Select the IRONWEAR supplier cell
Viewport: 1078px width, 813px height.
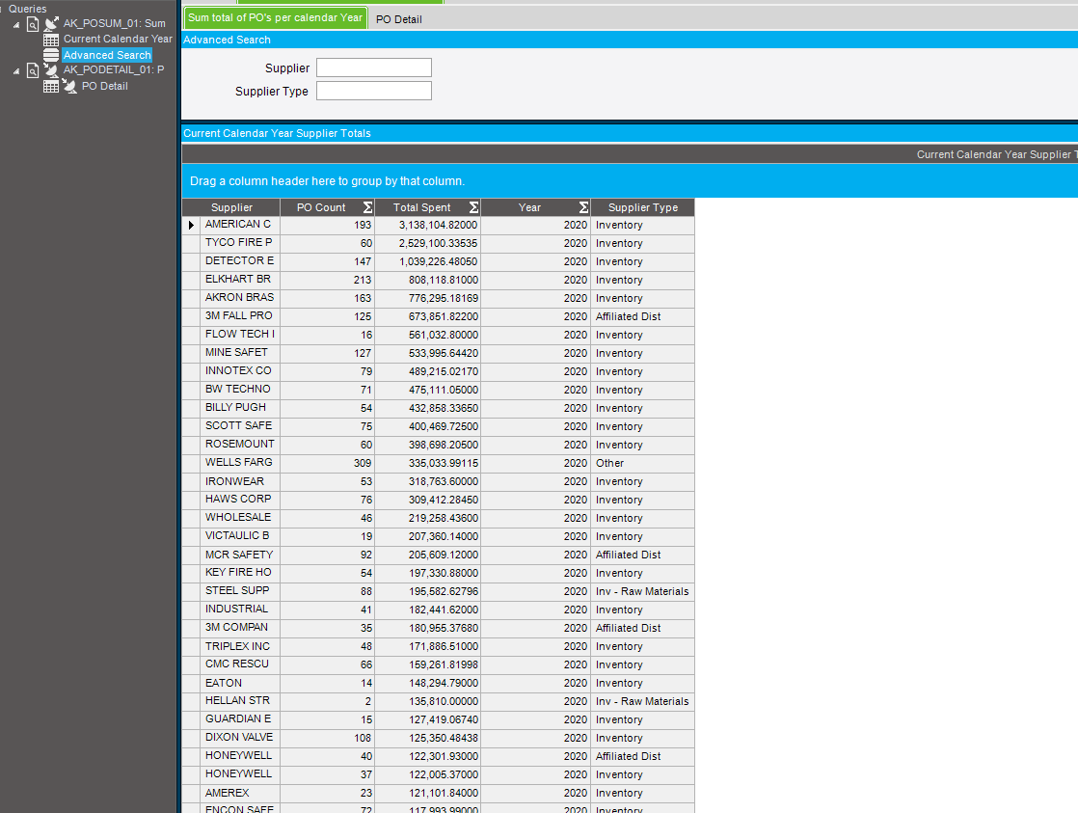click(240, 481)
